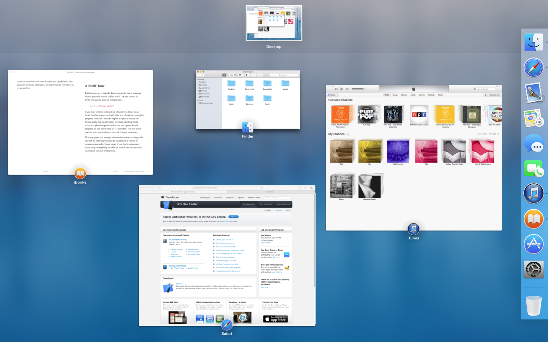Click the Safari Favorites tab
This screenshot has height=342, width=548.
[x=270, y=192]
